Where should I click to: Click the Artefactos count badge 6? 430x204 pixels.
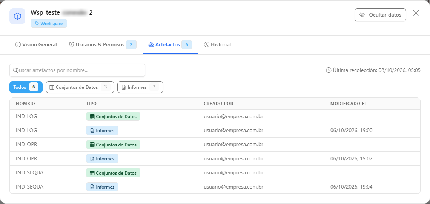(x=187, y=45)
